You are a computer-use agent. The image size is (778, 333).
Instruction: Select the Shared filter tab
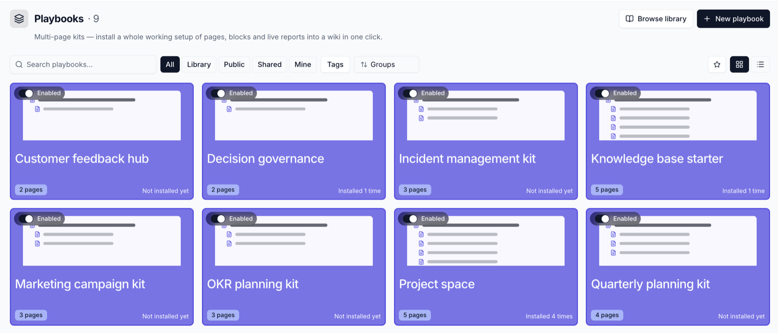pyautogui.click(x=269, y=65)
